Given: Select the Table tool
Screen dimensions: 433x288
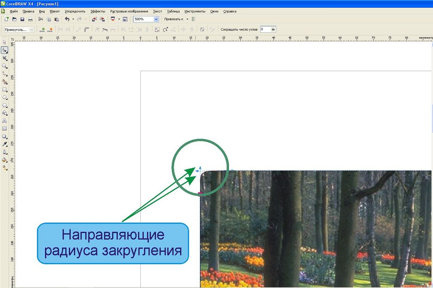Looking at the screenshot, I should point(4,129).
